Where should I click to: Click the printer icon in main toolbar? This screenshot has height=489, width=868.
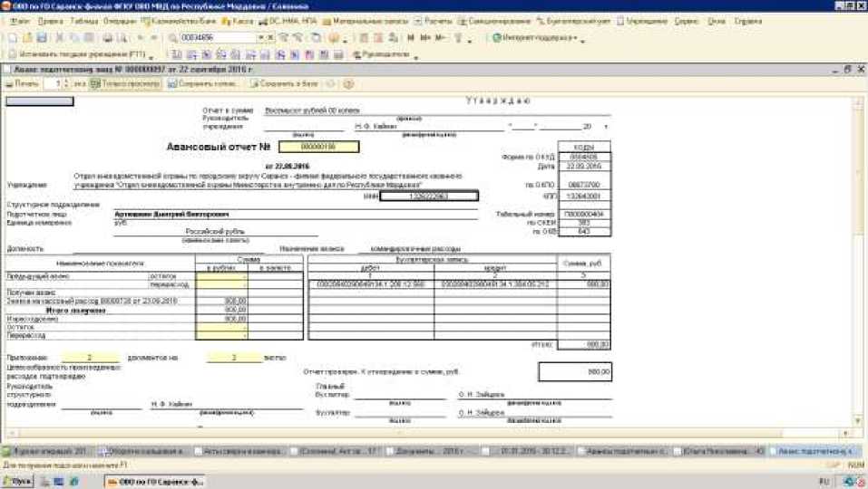click(107, 38)
